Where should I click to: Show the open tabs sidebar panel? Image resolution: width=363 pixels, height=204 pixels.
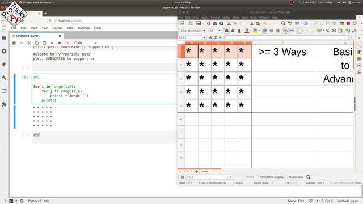pos(4,91)
